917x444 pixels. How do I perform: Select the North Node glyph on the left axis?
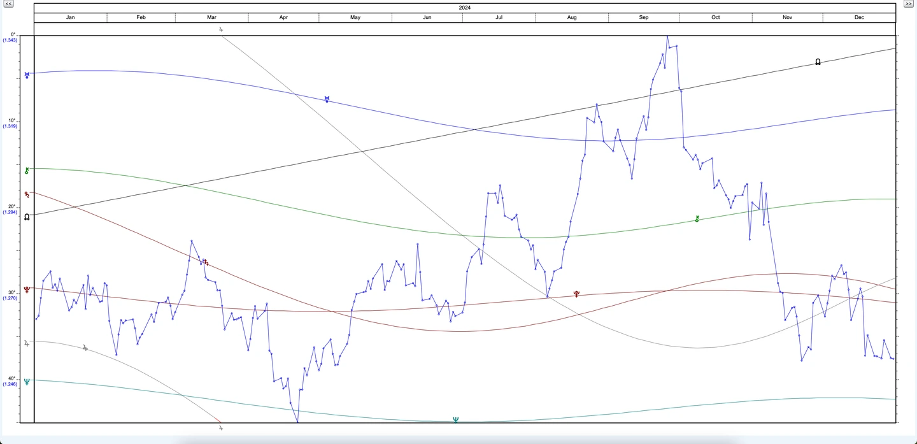point(27,217)
